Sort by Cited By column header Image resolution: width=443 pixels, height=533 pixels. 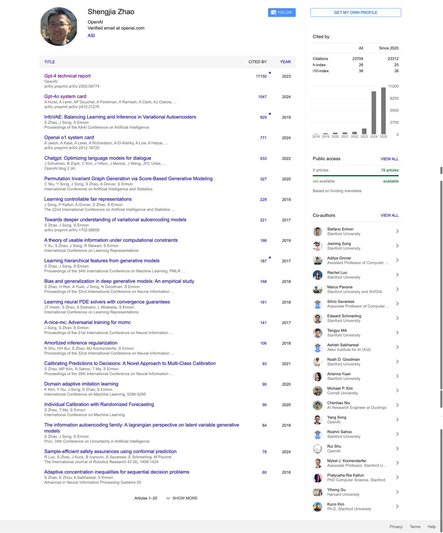[258, 62]
